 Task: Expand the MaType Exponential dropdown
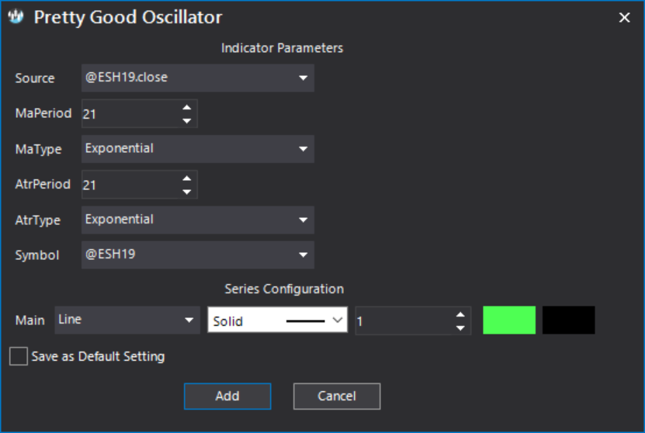[198, 149]
